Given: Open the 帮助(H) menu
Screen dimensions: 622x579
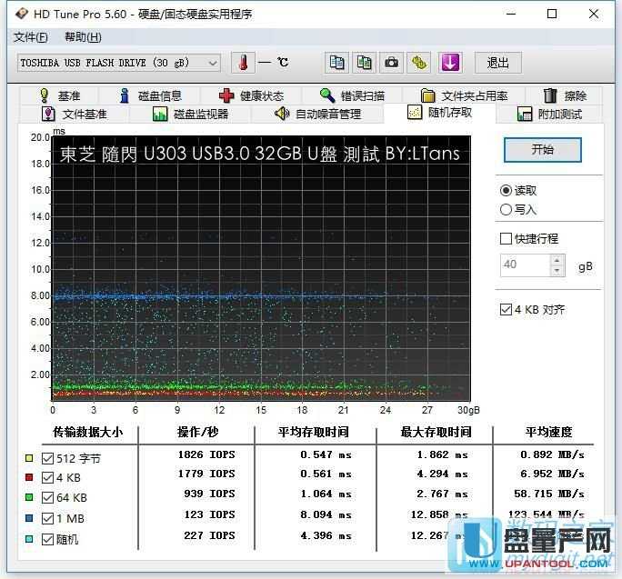Looking at the screenshot, I should (83, 37).
